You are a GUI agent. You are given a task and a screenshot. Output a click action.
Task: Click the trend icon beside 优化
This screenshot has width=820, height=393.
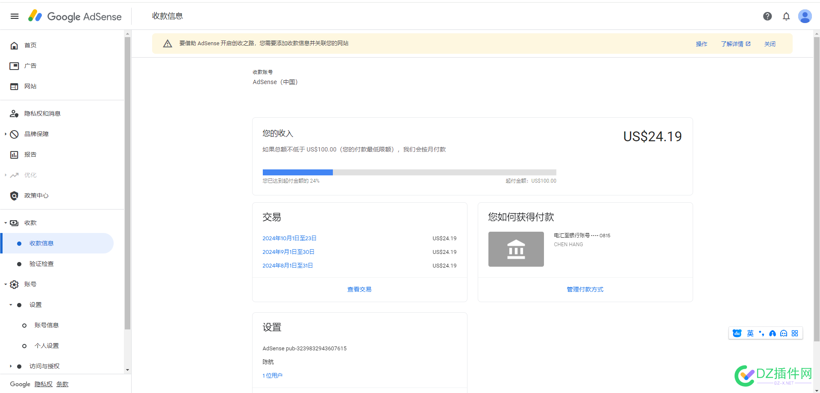tap(14, 175)
